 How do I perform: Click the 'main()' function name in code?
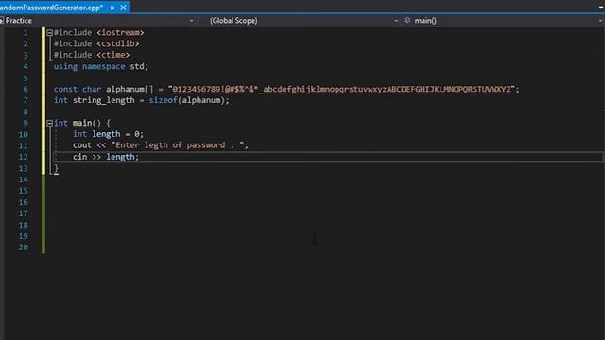click(87, 123)
